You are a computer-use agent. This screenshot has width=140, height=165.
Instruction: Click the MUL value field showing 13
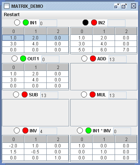coord(118,95)
